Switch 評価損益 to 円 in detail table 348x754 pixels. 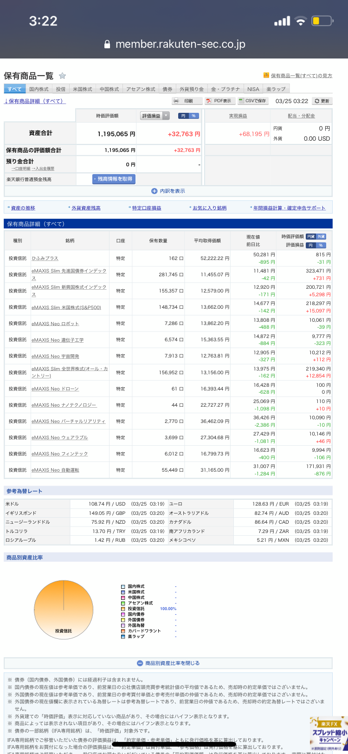click(311, 245)
